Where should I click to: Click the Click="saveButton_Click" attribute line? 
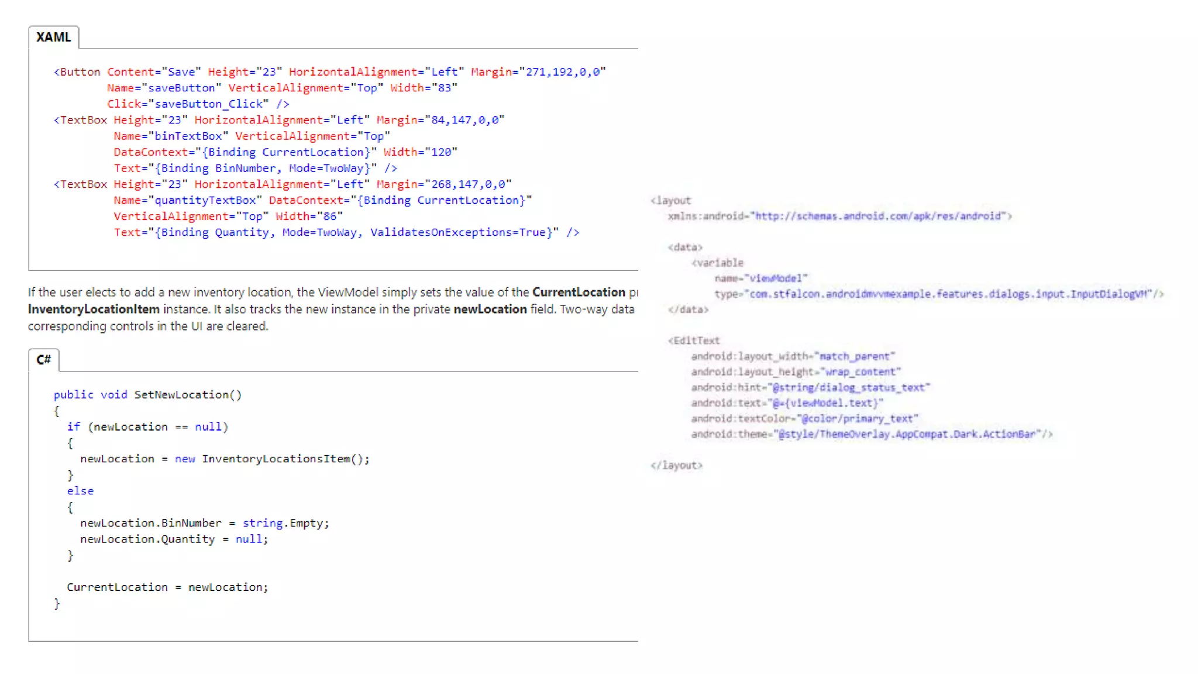(x=198, y=104)
